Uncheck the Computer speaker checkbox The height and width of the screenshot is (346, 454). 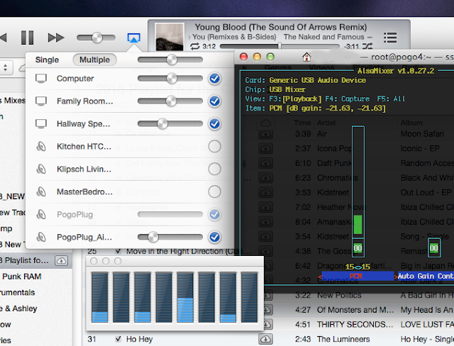coord(214,79)
